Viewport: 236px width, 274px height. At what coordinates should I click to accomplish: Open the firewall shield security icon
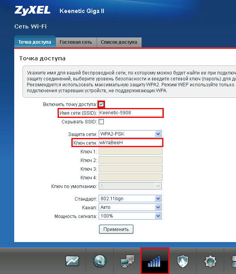click(x=182, y=261)
